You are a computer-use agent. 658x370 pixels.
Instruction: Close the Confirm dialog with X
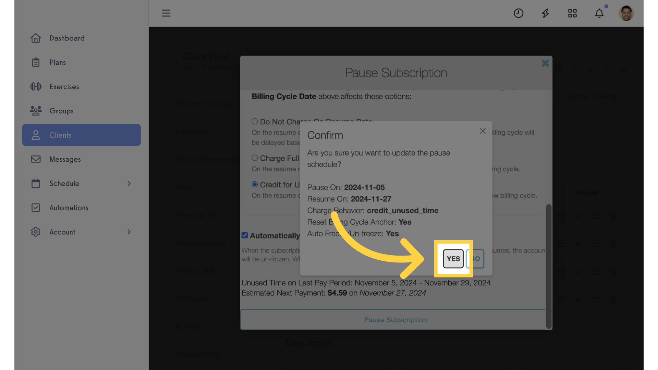click(483, 131)
